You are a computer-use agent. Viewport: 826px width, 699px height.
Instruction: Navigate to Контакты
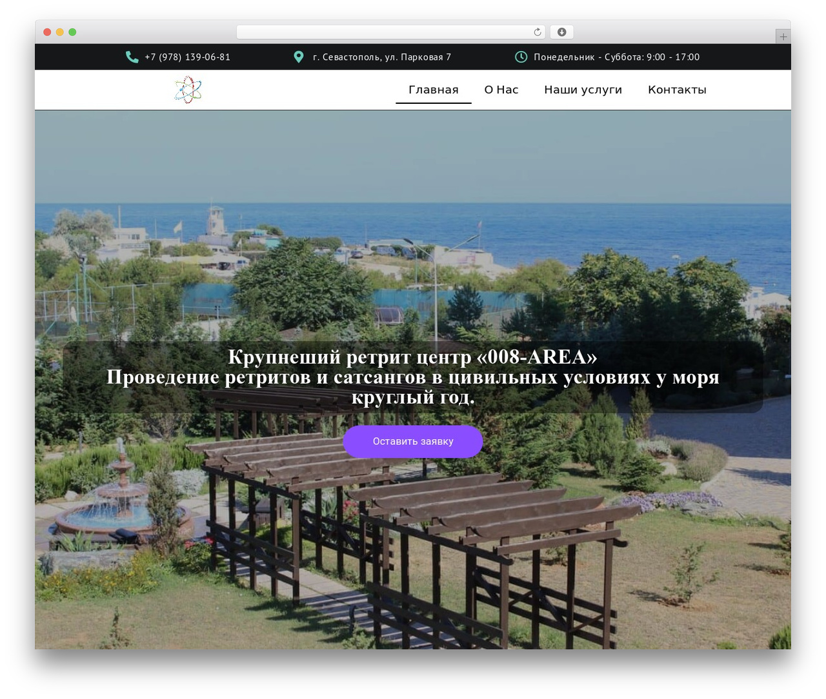point(677,90)
